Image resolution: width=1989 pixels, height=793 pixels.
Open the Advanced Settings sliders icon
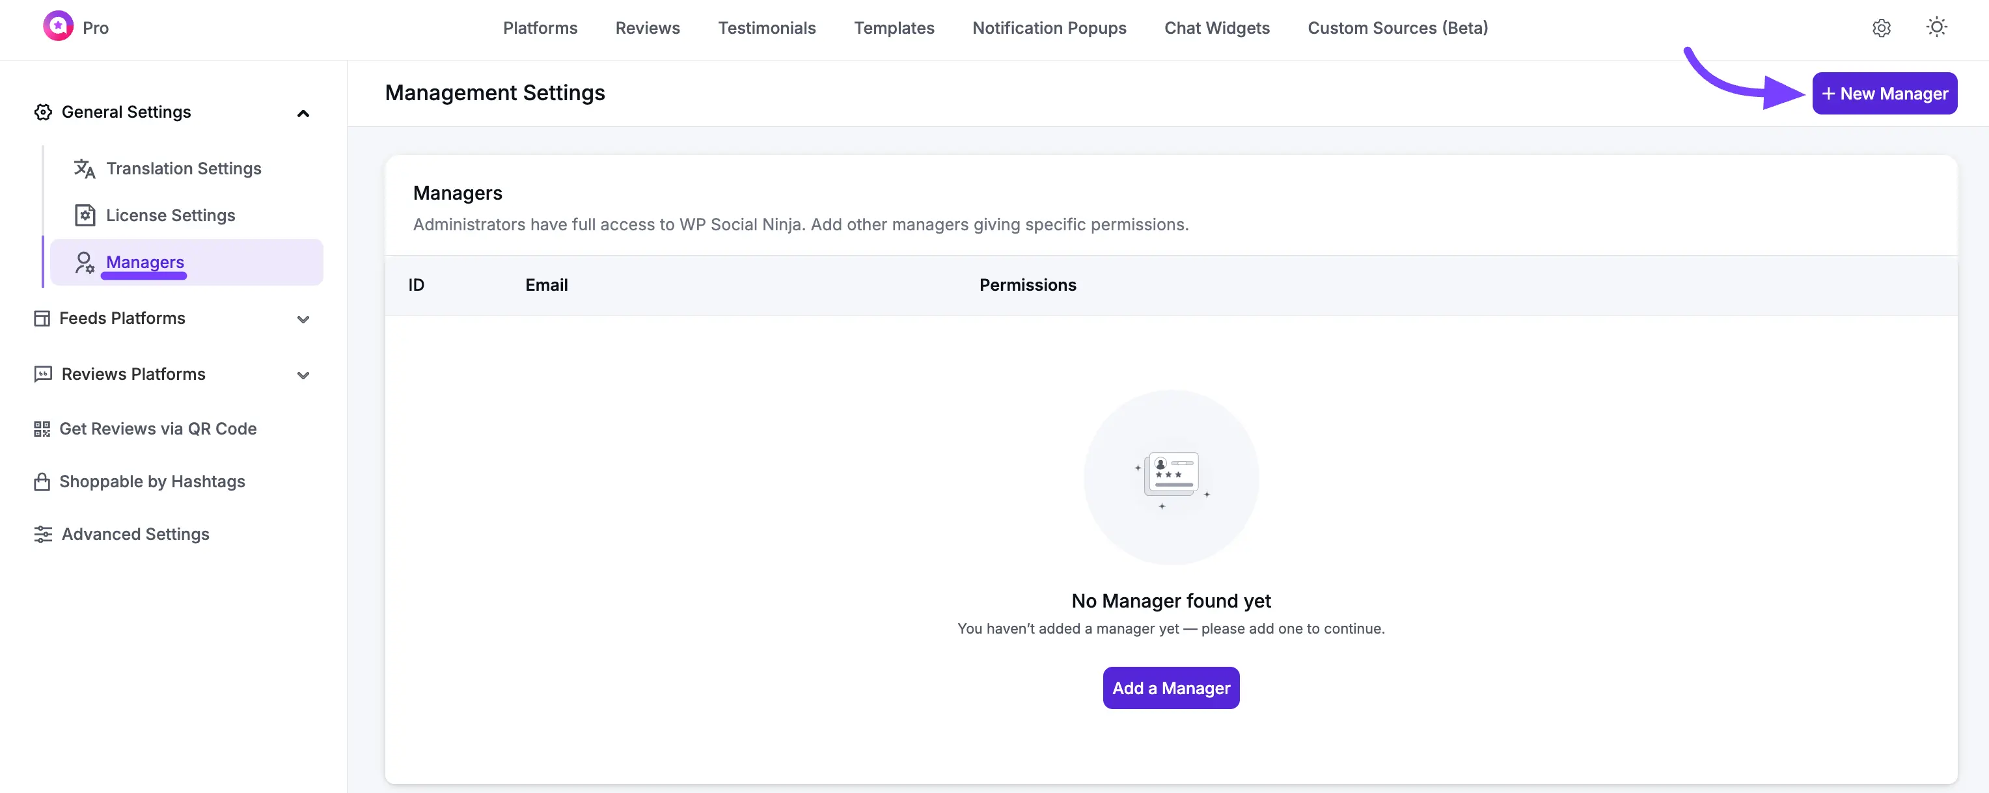pyautogui.click(x=42, y=534)
